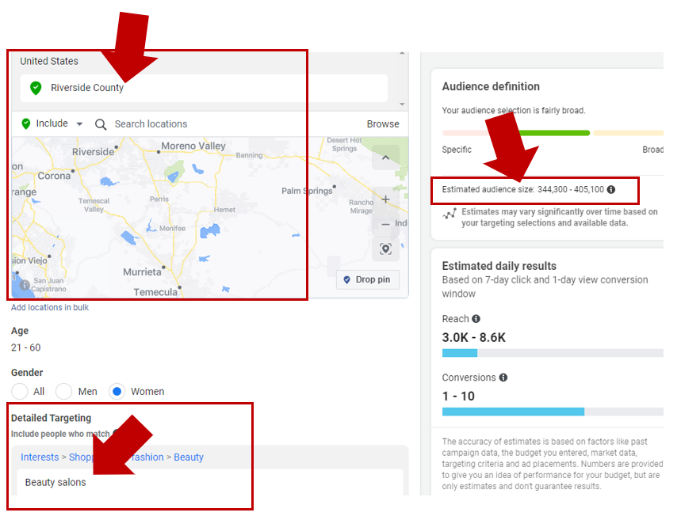Click the Beauty breadcrumb link
The width and height of the screenshot is (681, 520).
(x=189, y=457)
